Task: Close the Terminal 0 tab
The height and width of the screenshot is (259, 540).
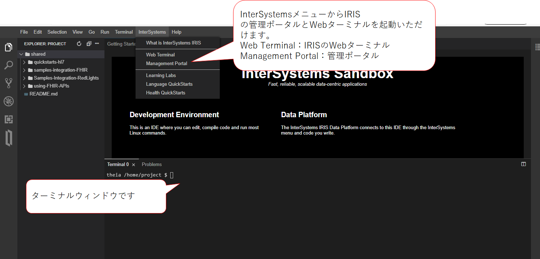Action: point(133,165)
